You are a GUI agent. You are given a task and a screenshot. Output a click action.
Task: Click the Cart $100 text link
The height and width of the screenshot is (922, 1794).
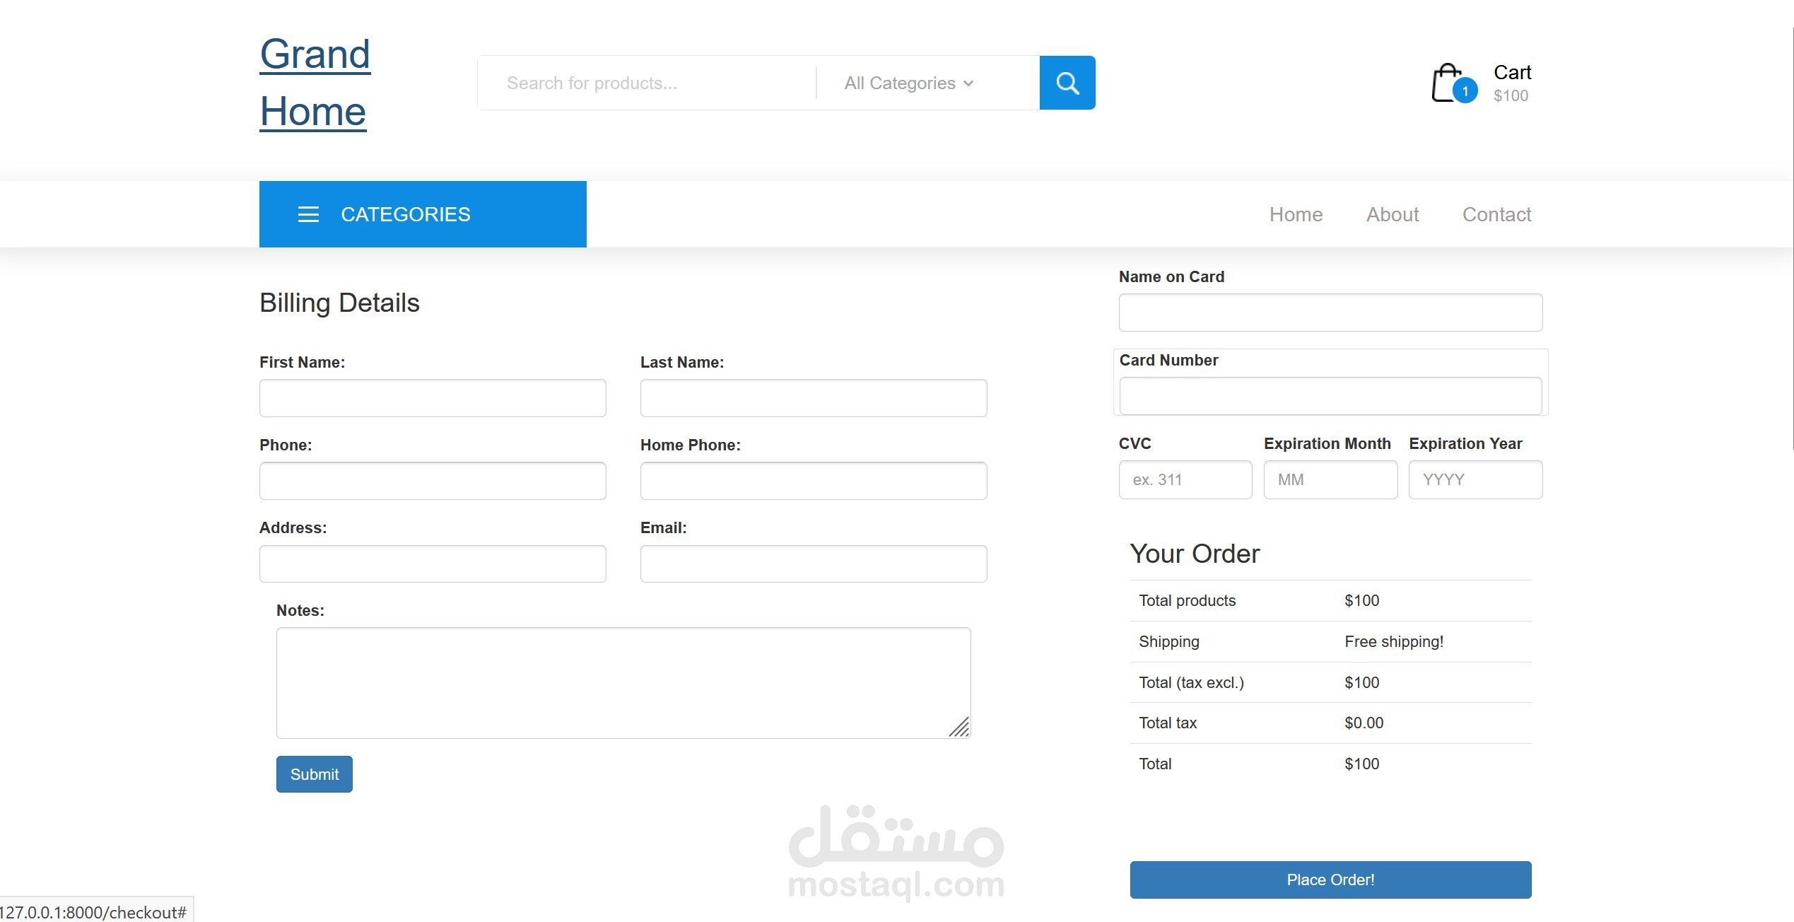[1511, 83]
